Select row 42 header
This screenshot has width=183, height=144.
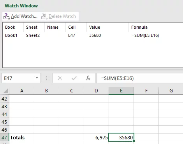click(x=4, y=99)
